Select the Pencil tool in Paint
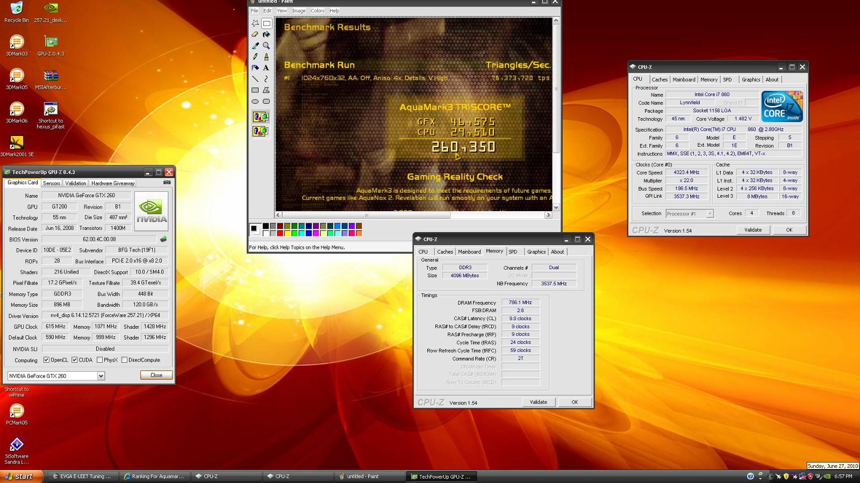Image resolution: width=860 pixels, height=483 pixels. pyautogui.click(x=255, y=56)
